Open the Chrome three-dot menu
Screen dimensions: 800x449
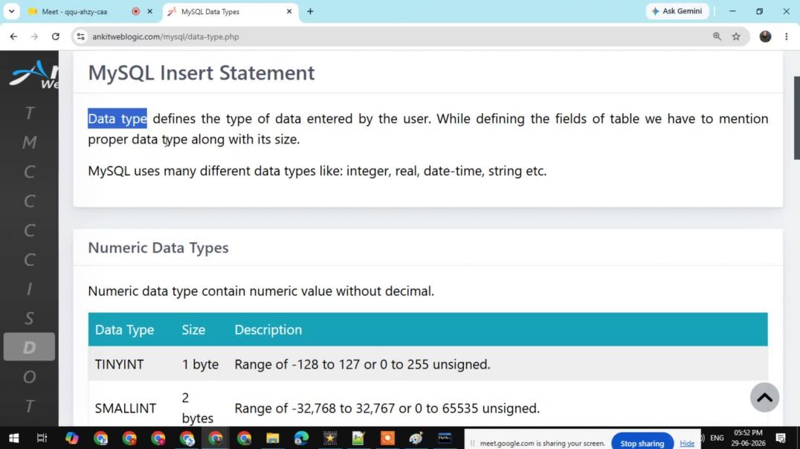coord(786,36)
